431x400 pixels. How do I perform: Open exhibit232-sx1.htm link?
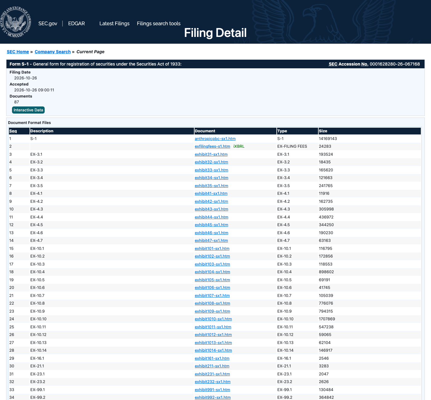click(x=213, y=382)
